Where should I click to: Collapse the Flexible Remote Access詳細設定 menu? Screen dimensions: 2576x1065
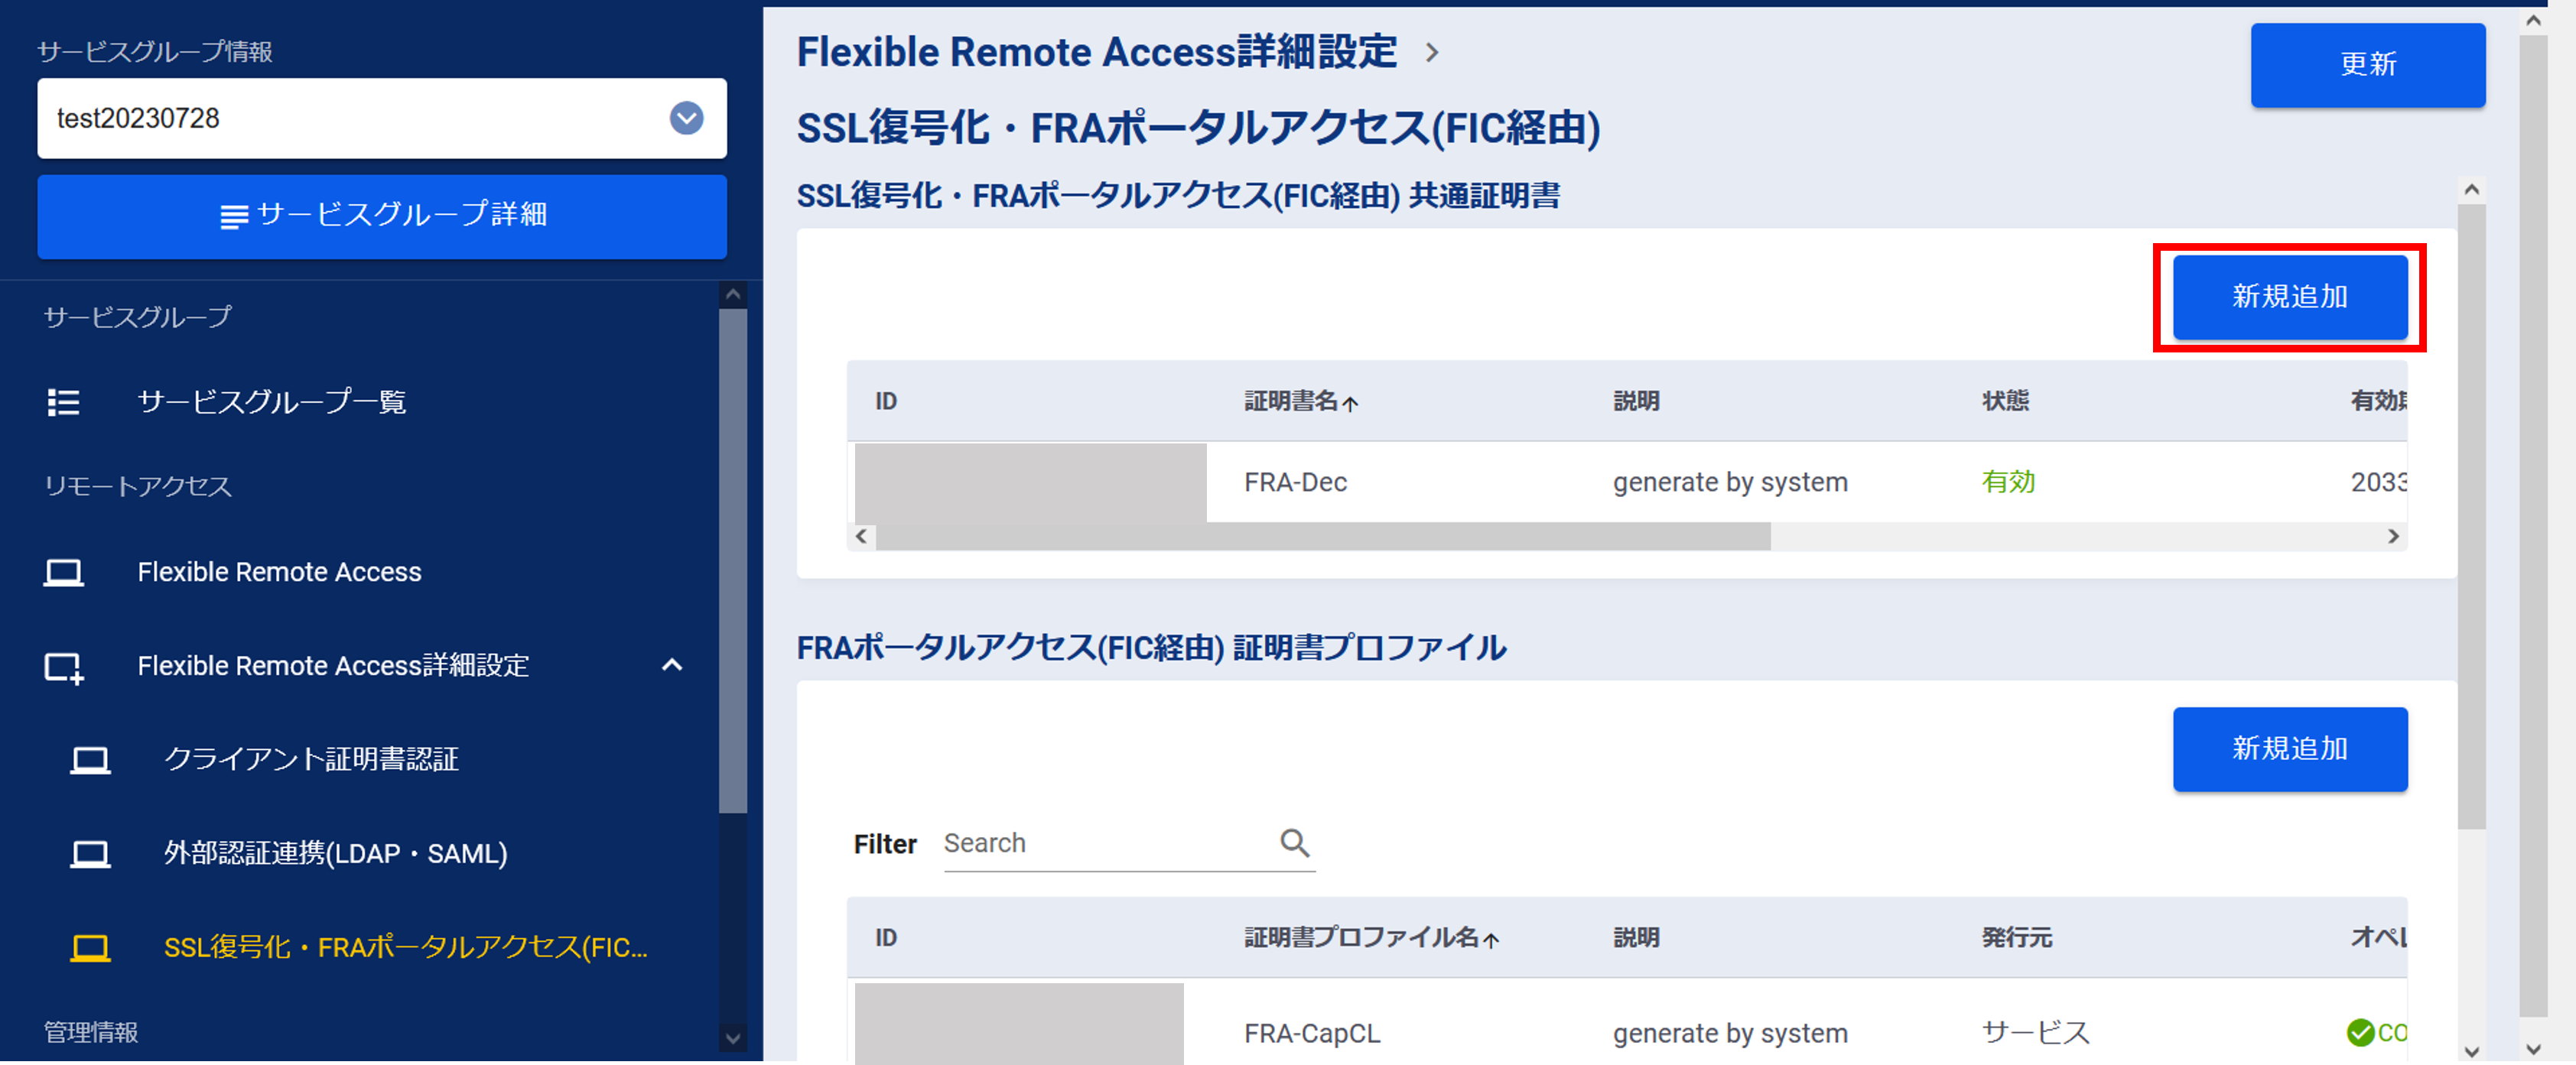[672, 665]
